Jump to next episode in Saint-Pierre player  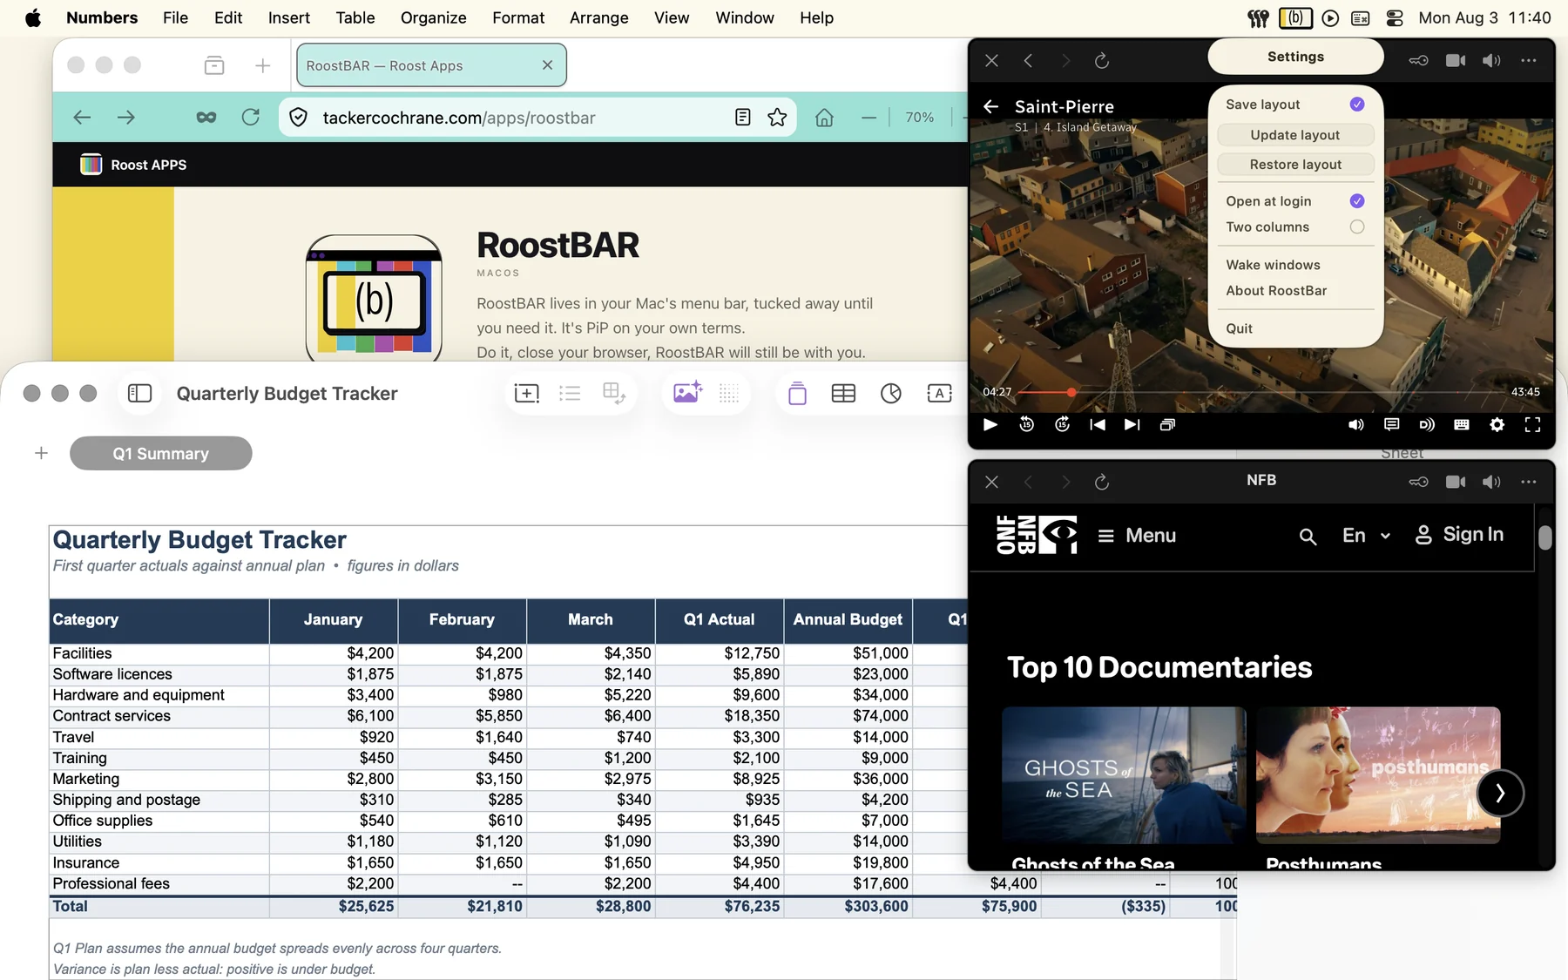tap(1132, 424)
